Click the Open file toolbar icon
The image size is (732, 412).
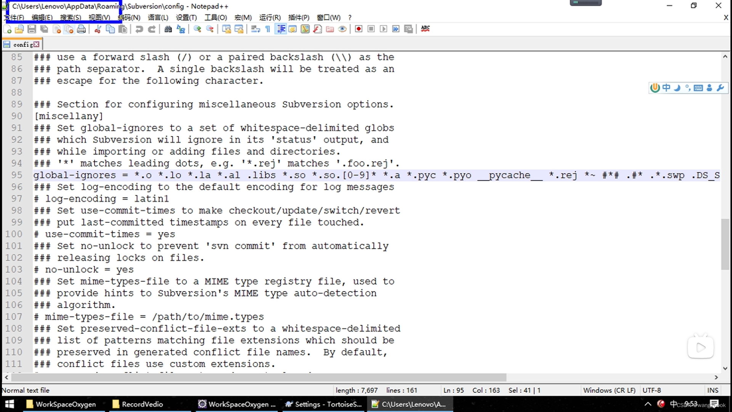point(19,29)
